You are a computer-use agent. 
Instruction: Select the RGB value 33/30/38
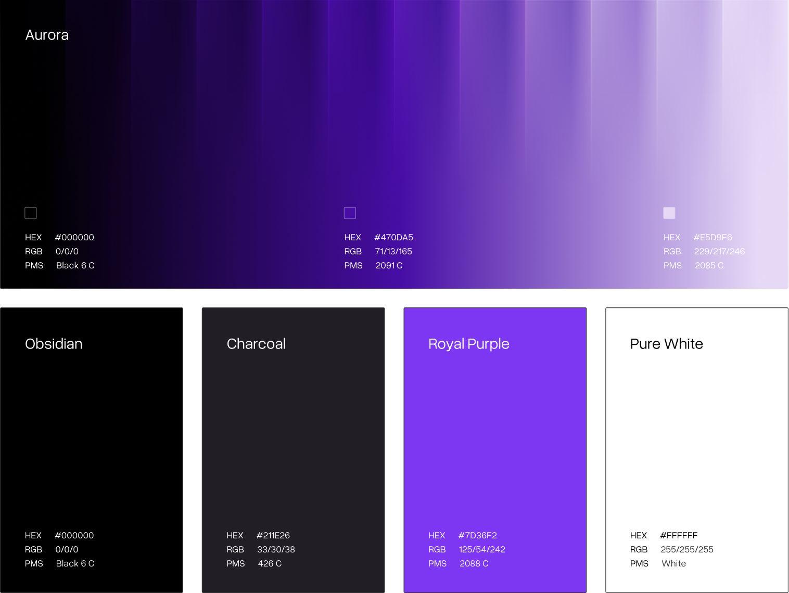276,549
